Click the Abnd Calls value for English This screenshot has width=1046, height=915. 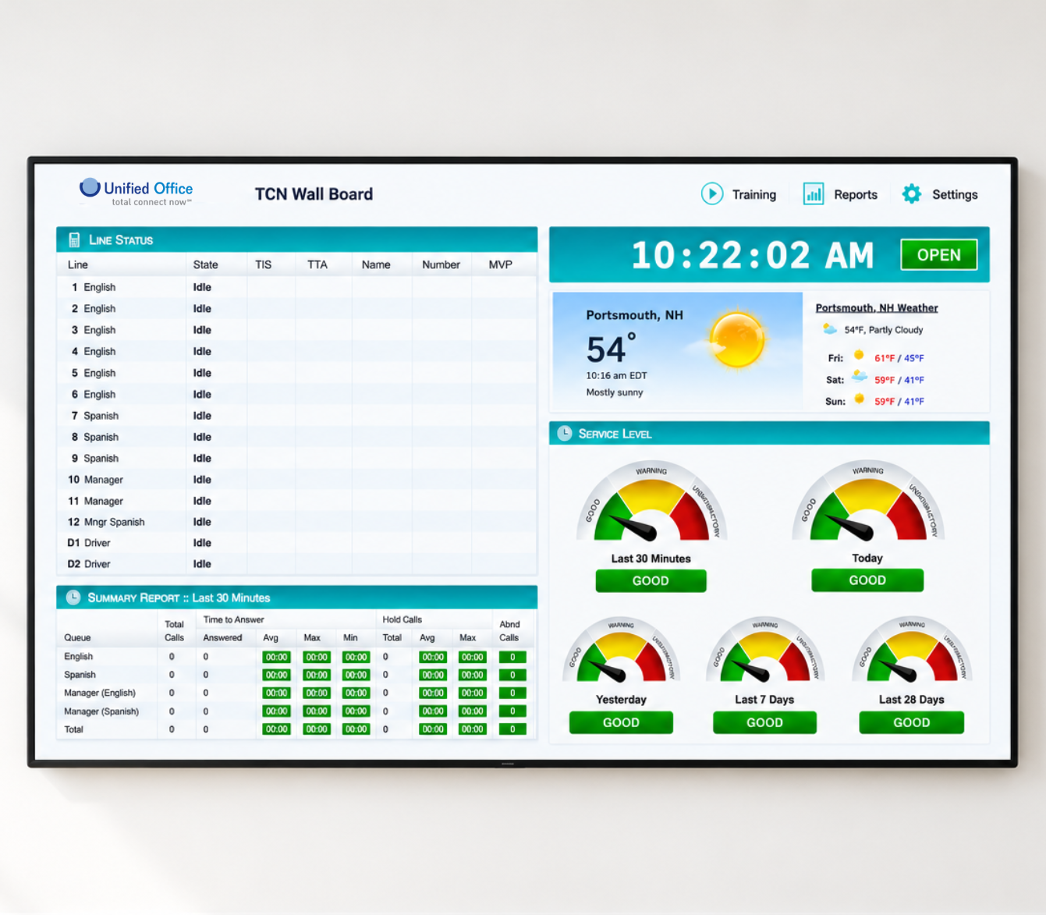512,657
